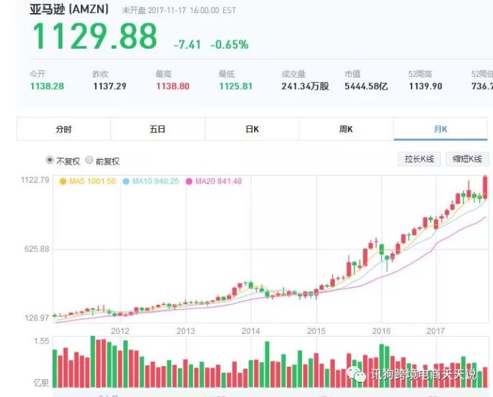Click the 2016 year label on the axis
The height and width of the screenshot is (397, 493).
pyautogui.click(x=381, y=330)
